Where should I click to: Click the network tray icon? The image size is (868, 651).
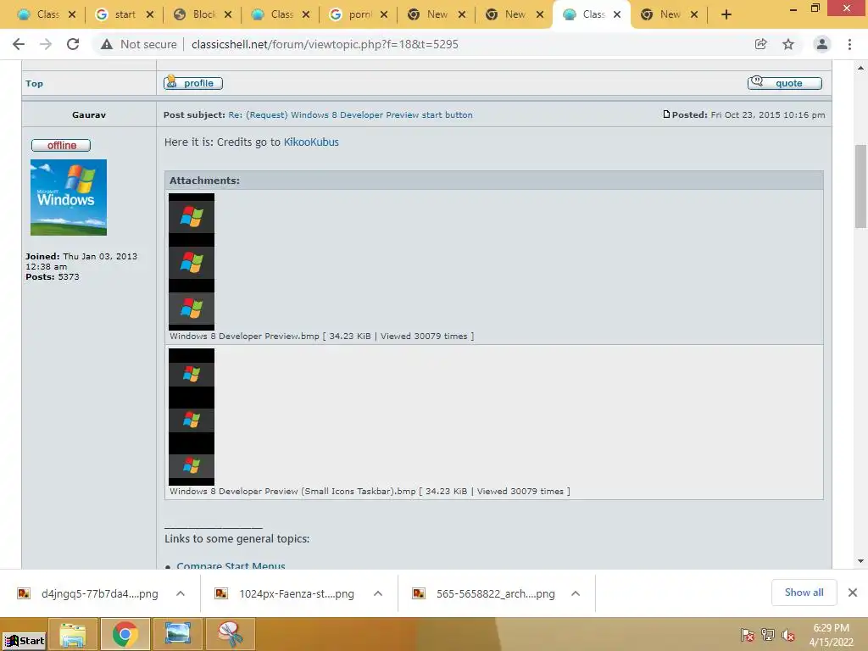[768, 635]
